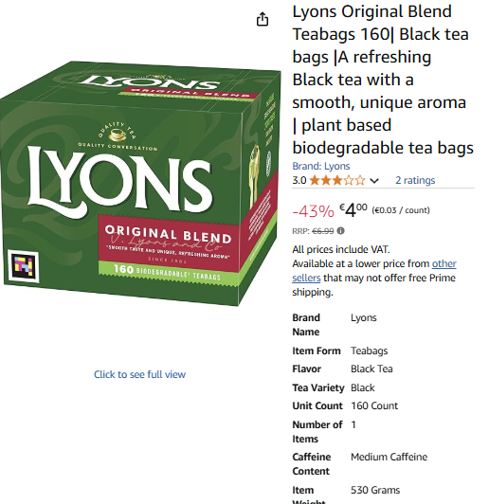Image resolution: width=489 pixels, height=504 pixels.
Task: Click the 'Click to see full view' link
Action: [x=139, y=374]
